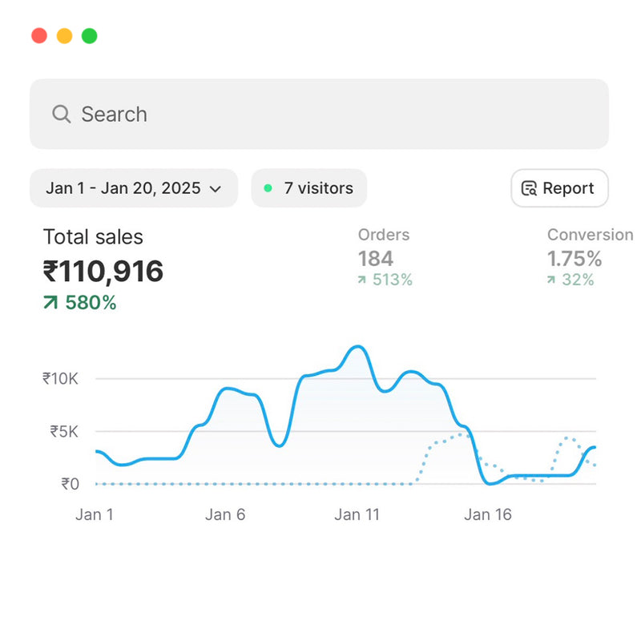This screenshot has width=641, height=641.
Task: Select the Orders metric tab
Action: (x=385, y=256)
